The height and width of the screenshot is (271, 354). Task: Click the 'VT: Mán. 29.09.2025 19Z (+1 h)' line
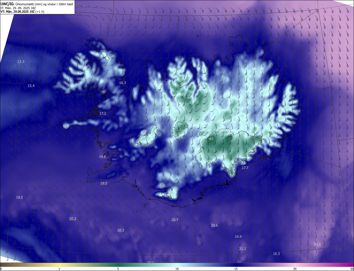click(22, 12)
